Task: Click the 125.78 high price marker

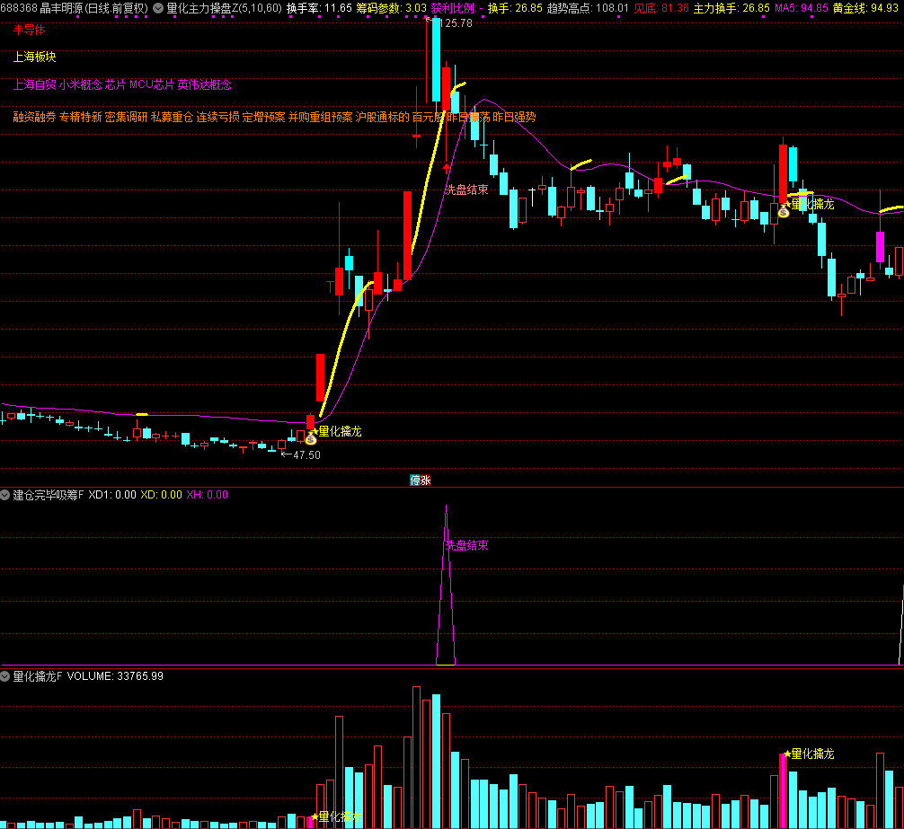Action: (x=457, y=23)
